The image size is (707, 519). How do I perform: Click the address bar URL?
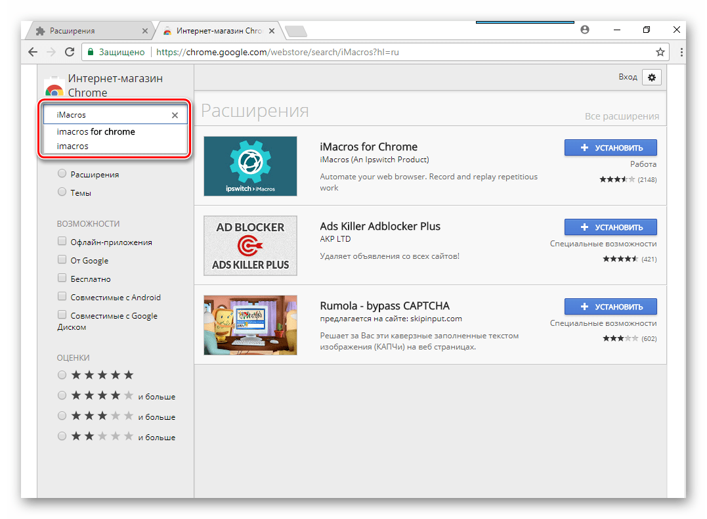coord(277,52)
